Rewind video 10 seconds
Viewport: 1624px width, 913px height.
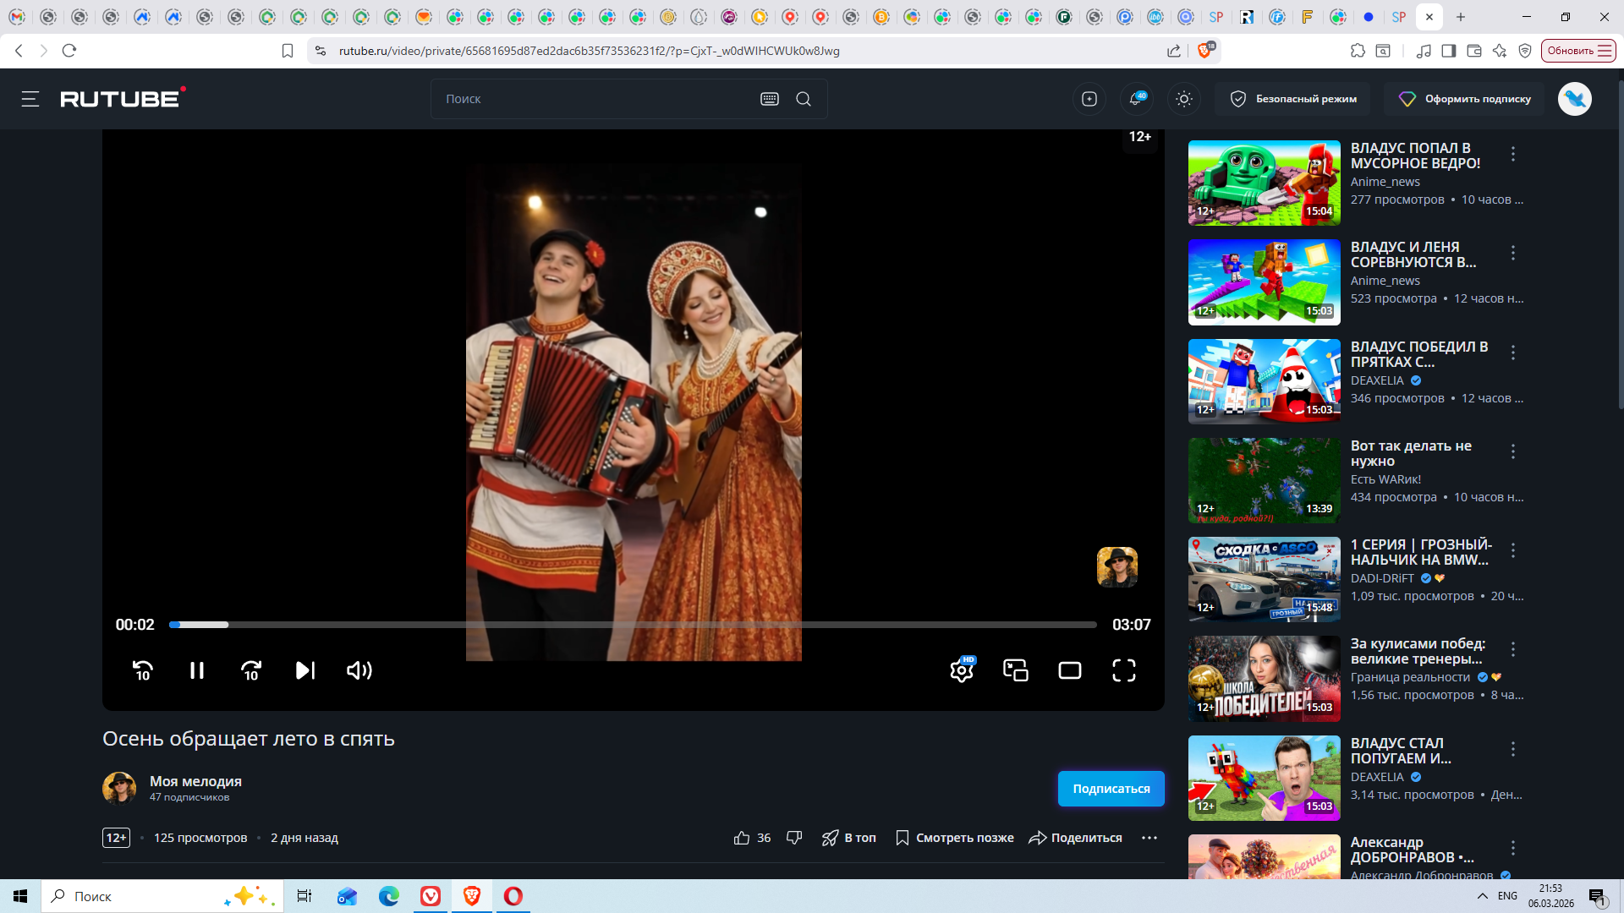tap(143, 670)
